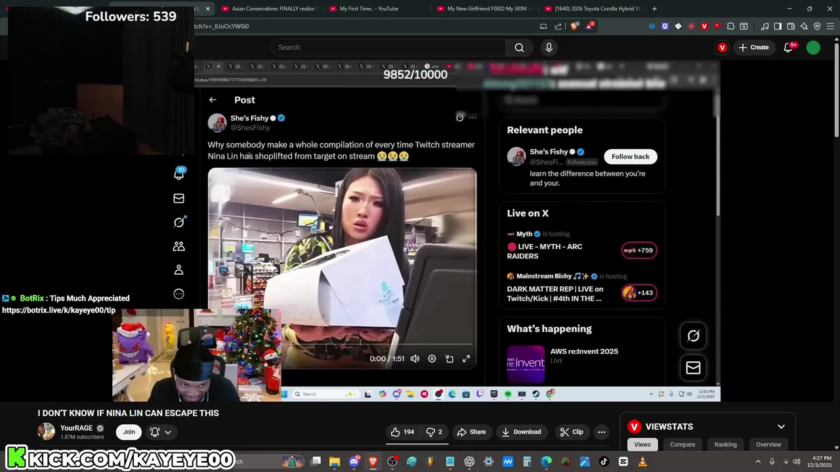Viewport: 840px width, 472px height.
Task: Open She's Fishy profile name in post
Action: coord(249,118)
